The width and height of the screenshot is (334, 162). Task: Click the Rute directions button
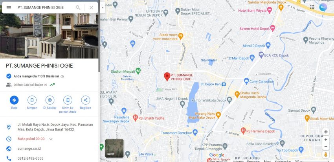click(x=14, y=100)
